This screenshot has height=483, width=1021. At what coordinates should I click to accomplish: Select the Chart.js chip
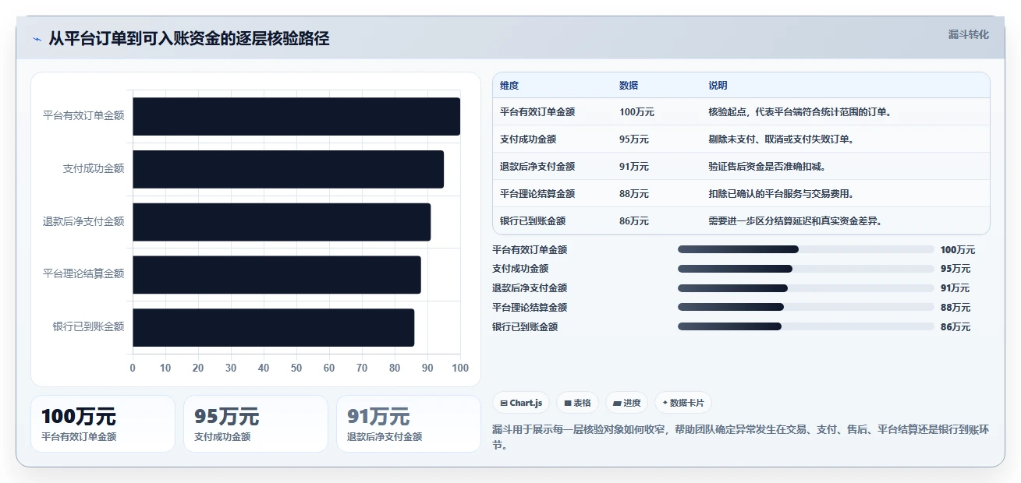tap(521, 403)
